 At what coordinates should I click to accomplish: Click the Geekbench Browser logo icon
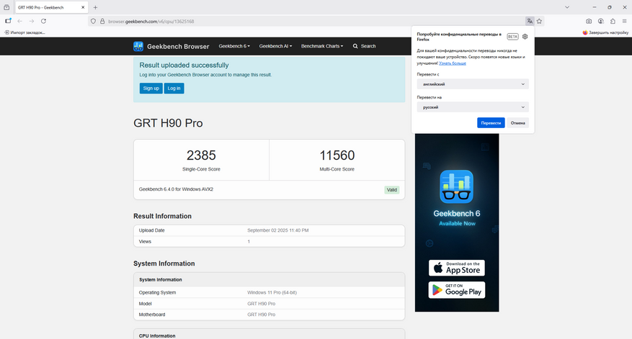point(138,46)
